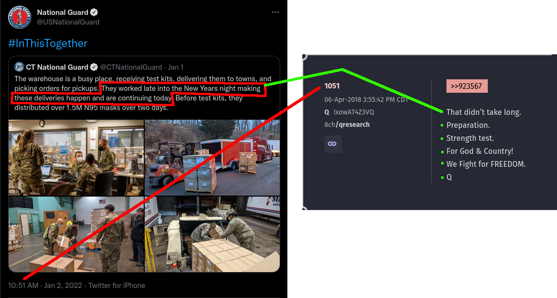Image resolution: width=557 pixels, height=298 pixels.
Task: Open the photo of soldiers in green warehouse
Action: pyautogui.click(x=76, y=235)
